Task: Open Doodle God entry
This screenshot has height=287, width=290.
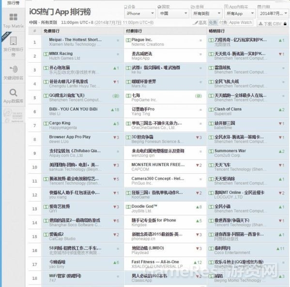Action: pyautogui.click(x=144, y=206)
